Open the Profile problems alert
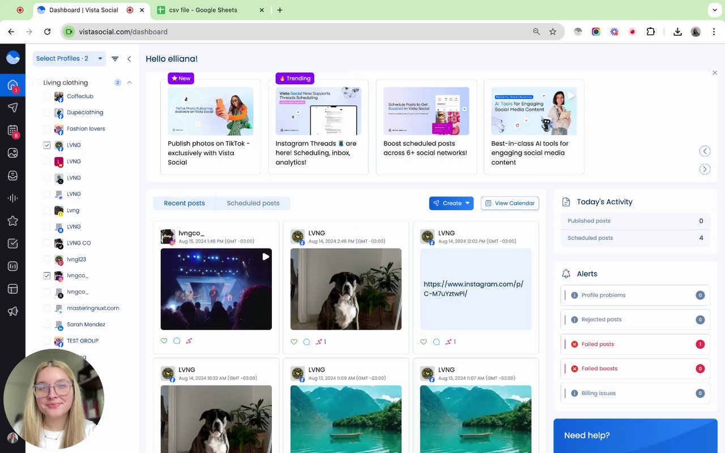Screen dimensions: 725x453 pos(635,296)
